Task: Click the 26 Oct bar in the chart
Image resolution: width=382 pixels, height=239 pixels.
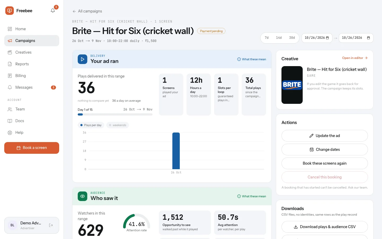Action: coord(176,151)
